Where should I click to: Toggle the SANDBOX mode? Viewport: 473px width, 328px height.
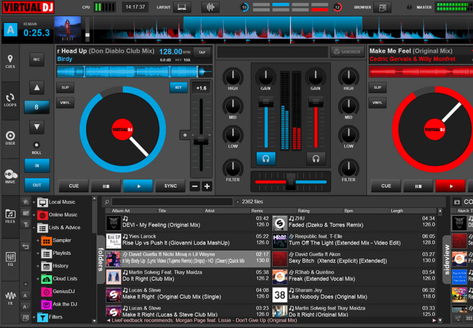(x=348, y=52)
